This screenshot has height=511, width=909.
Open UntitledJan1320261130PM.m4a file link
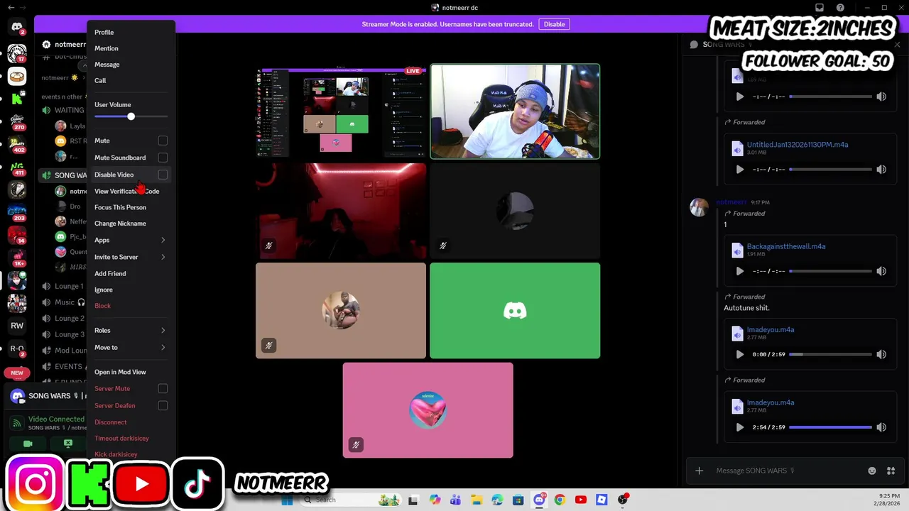pos(797,144)
